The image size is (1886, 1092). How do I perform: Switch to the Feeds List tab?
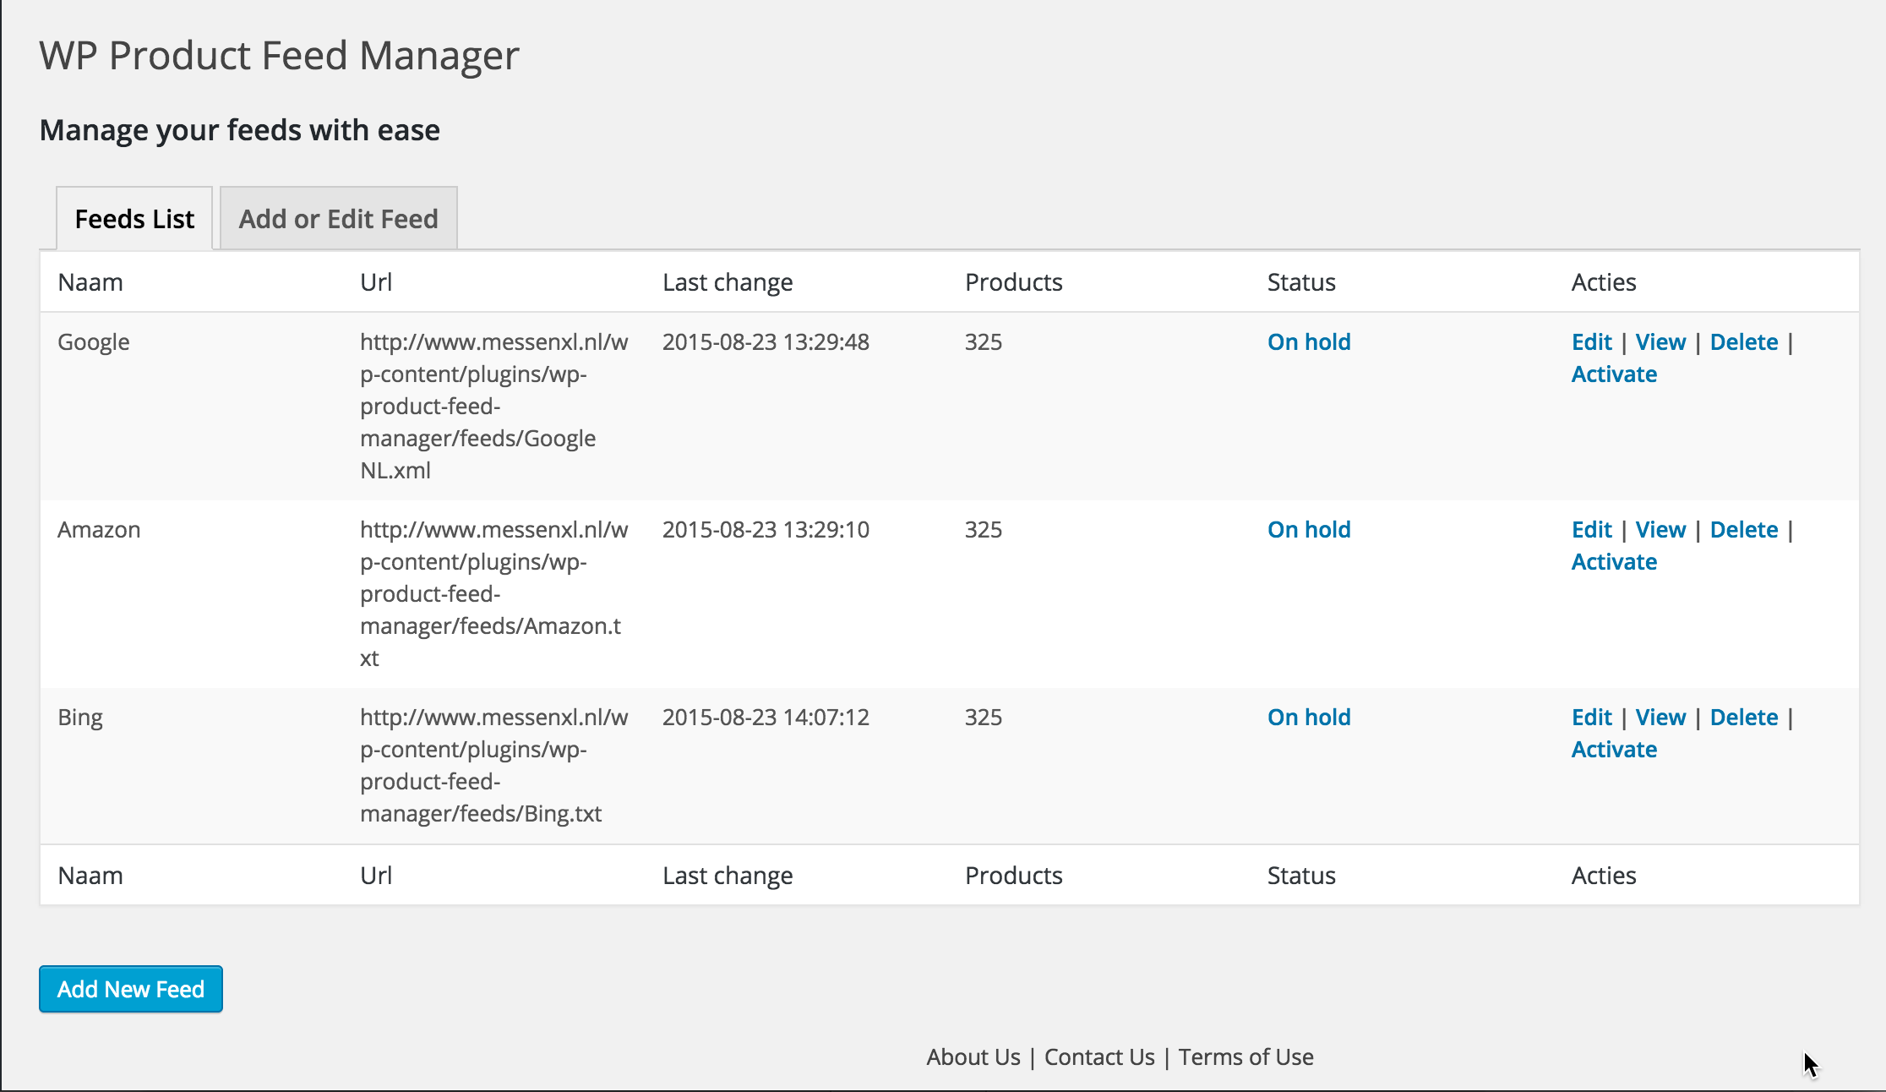134,219
